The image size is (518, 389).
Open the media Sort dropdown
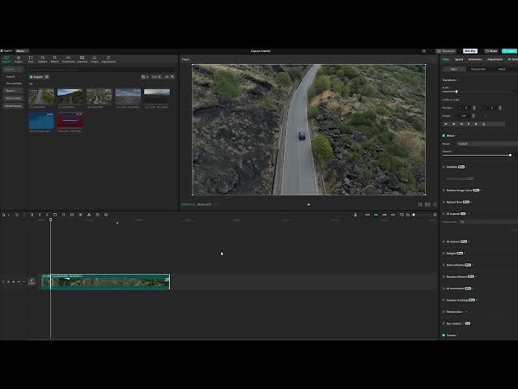156,77
